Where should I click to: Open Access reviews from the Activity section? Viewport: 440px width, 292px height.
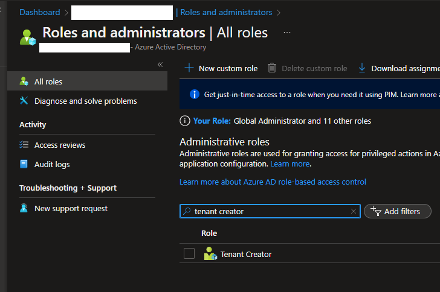60,145
